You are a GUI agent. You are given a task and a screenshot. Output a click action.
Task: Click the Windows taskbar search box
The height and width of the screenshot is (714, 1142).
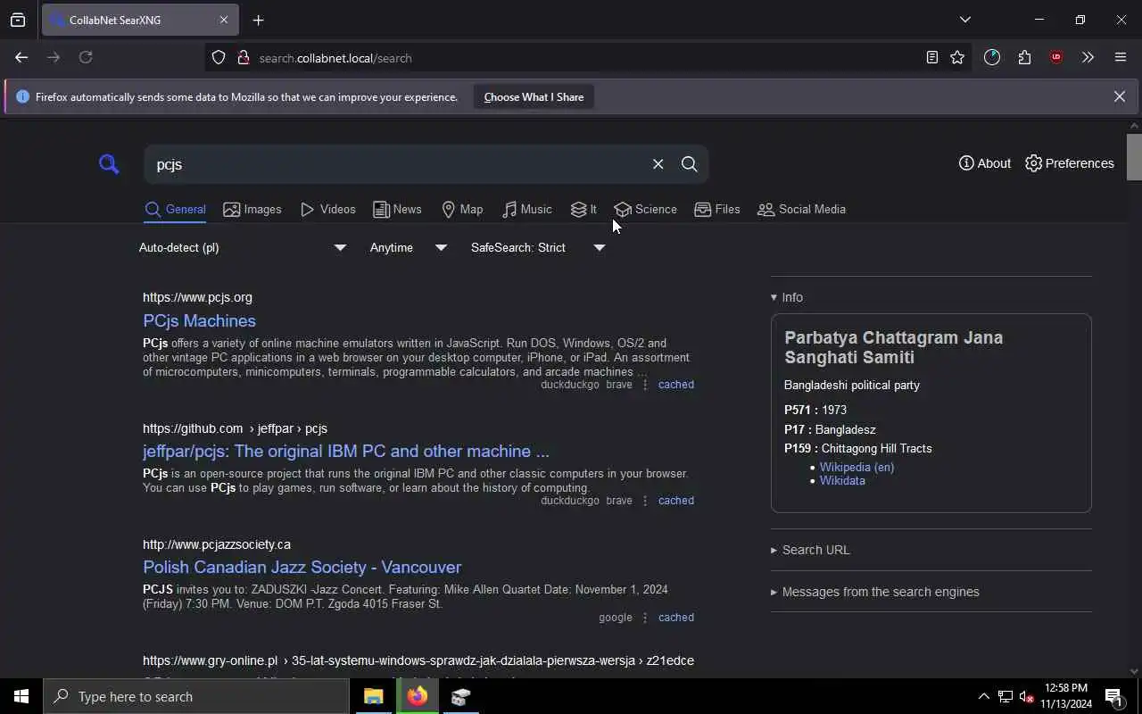(196, 696)
